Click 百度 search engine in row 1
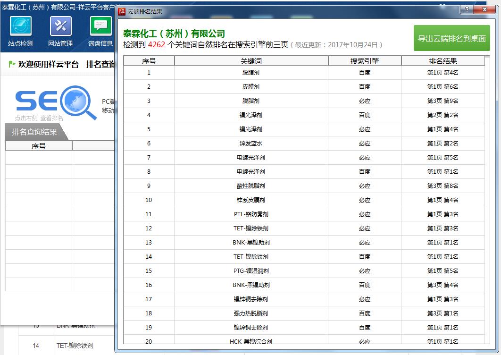This screenshot has height=355, width=501. click(365, 73)
